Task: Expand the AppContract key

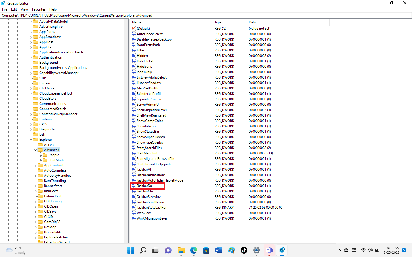Action: (36, 165)
